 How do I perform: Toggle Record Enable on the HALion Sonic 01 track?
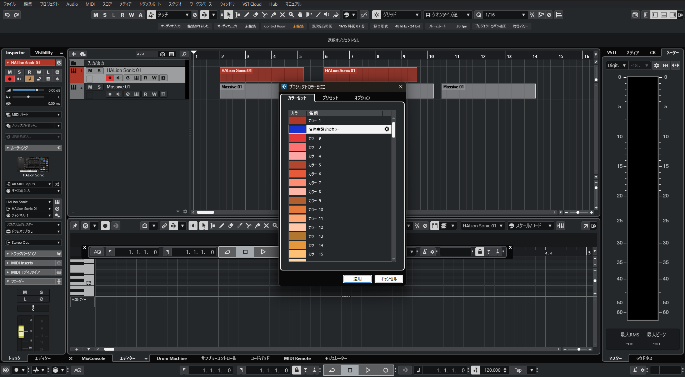pyautogui.click(x=110, y=78)
